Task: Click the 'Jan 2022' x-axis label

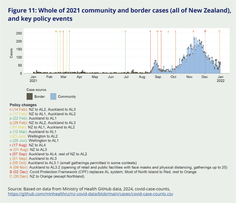Action: click(x=221, y=79)
